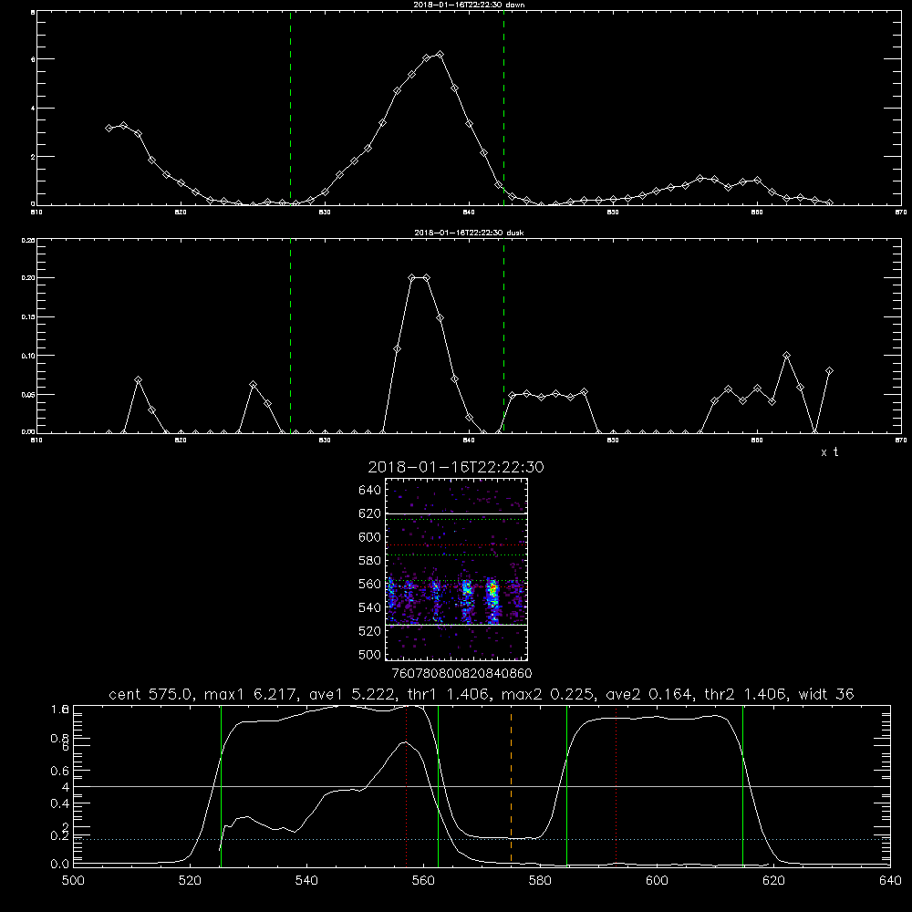The image size is (912, 912).
Task: Click the heatmap title 2018-01-16T22:22:30
Action: 456,467
